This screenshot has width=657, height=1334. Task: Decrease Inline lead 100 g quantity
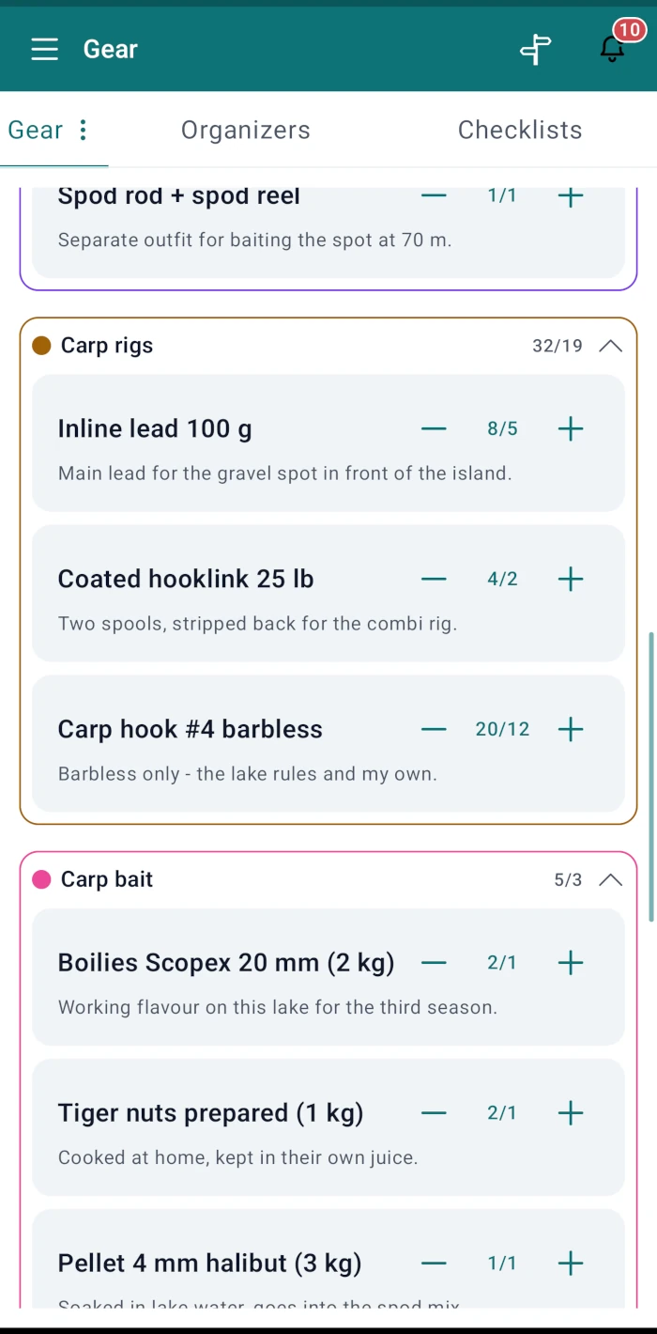434,429
